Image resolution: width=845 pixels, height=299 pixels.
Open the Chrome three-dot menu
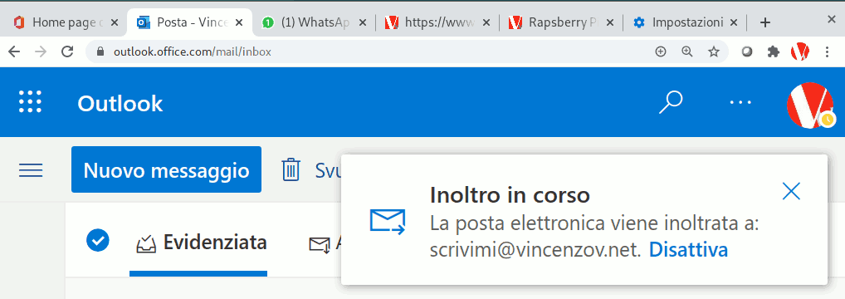pyautogui.click(x=828, y=51)
